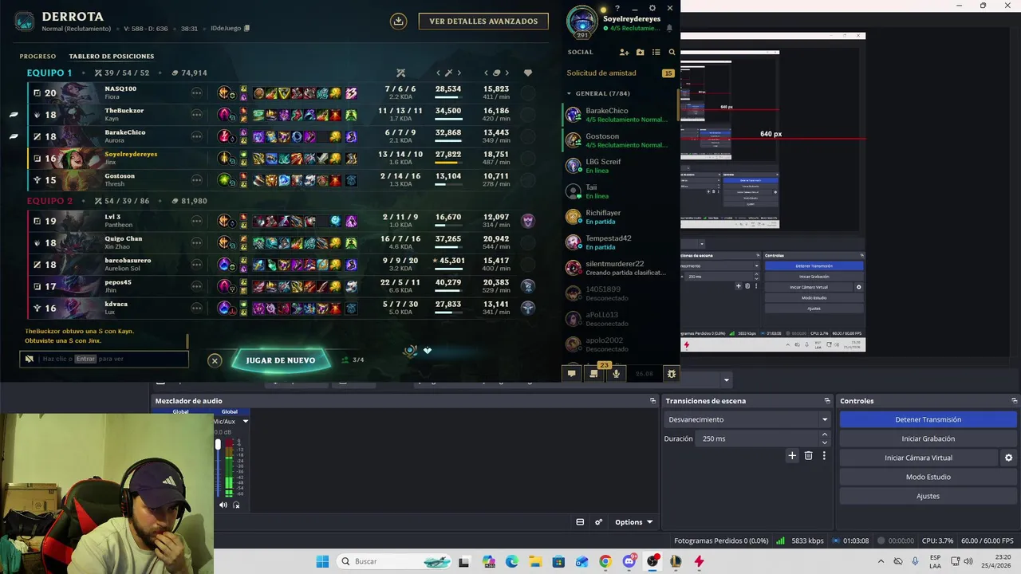Search the friends list
Viewport: 1021px width, 574px height.
click(x=672, y=52)
